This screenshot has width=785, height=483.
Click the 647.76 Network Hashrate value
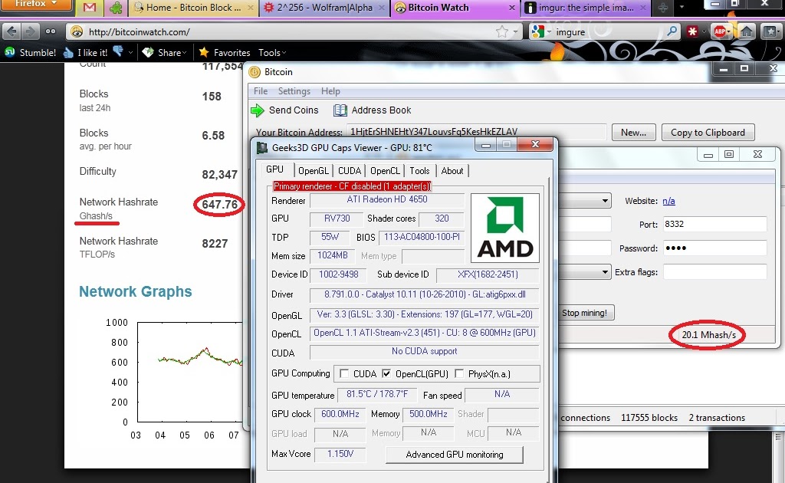pyautogui.click(x=220, y=205)
